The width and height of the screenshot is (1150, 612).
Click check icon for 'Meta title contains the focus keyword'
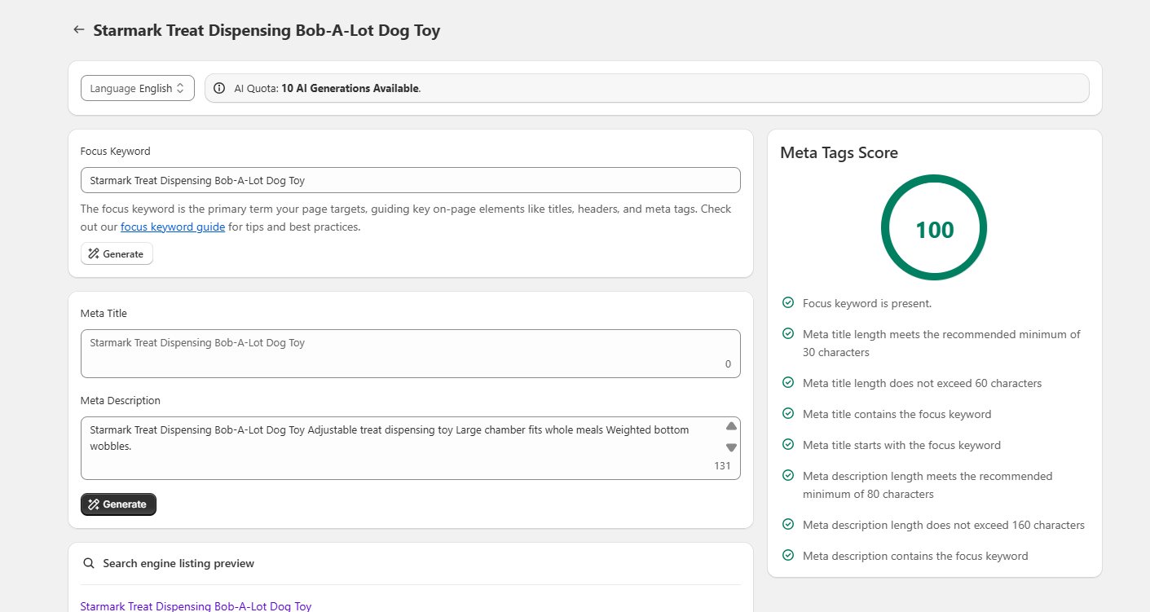click(x=788, y=413)
